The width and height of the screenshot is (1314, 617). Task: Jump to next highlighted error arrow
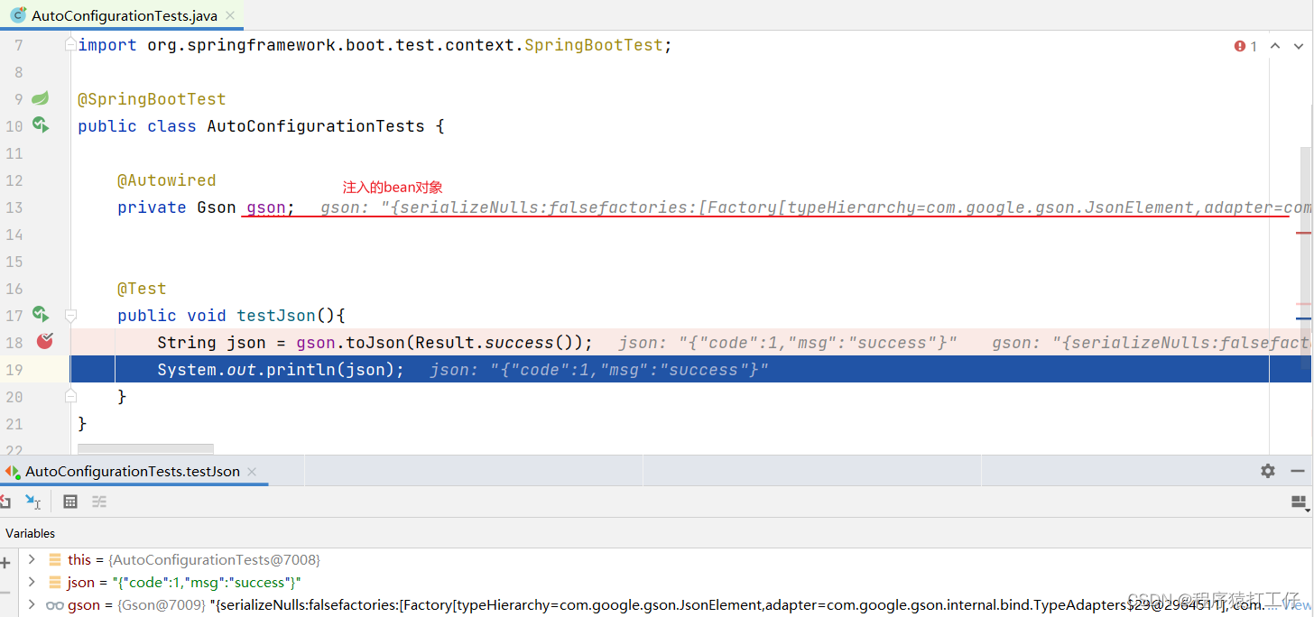pyautogui.click(x=1300, y=46)
